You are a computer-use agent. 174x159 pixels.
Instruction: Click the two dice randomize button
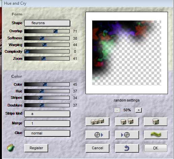(127, 122)
